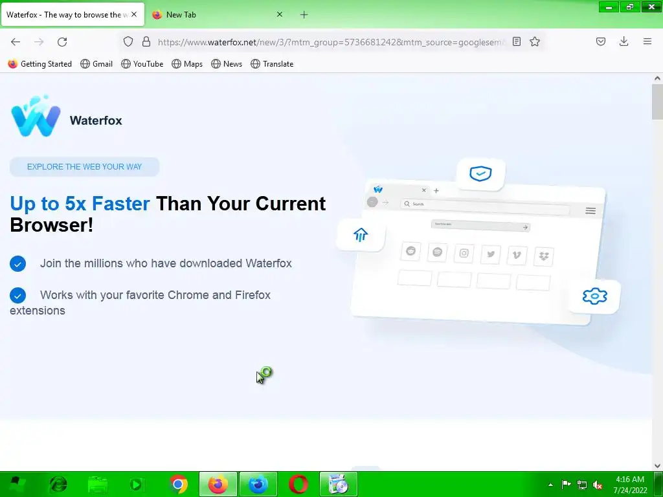Click the page scroll up arrow
The image size is (663, 497).
point(657,78)
